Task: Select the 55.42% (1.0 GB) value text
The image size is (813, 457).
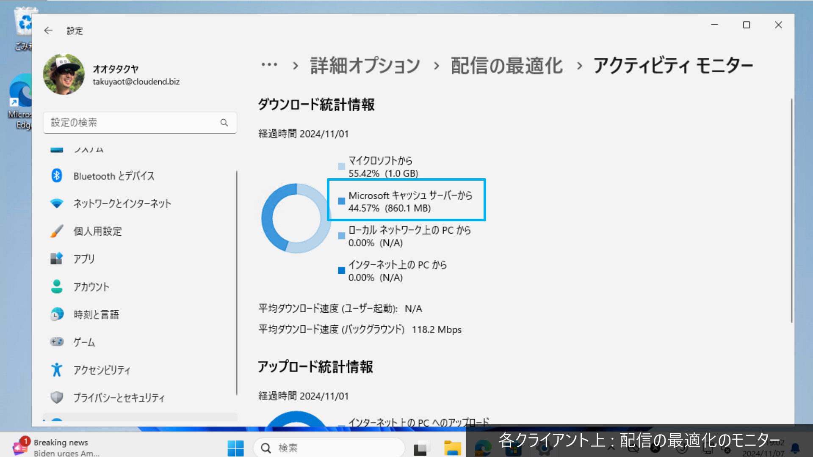Action: (x=383, y=173)
